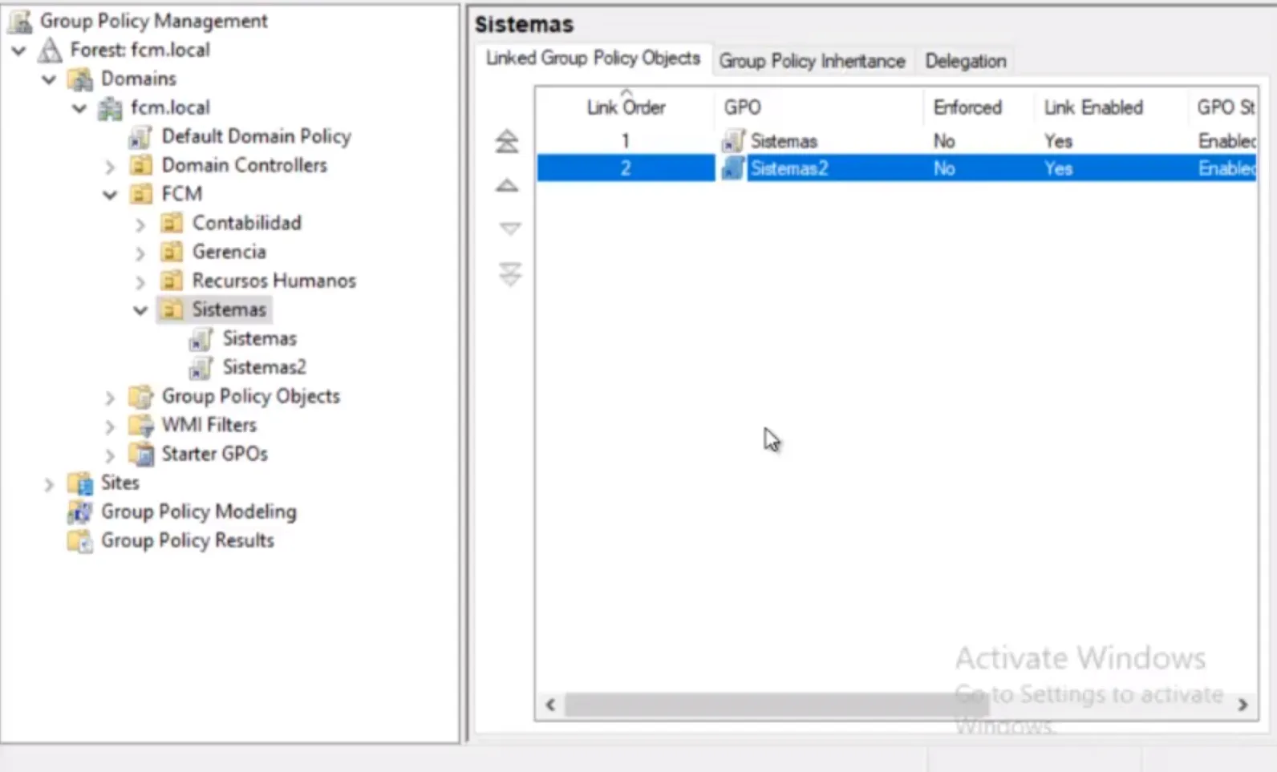Click the WMI Filters folder icon

[140, 425]
